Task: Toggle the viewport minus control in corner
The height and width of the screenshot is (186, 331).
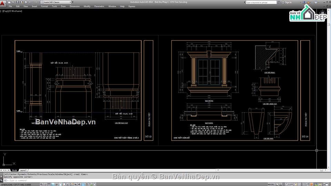Action: (1, 11)
